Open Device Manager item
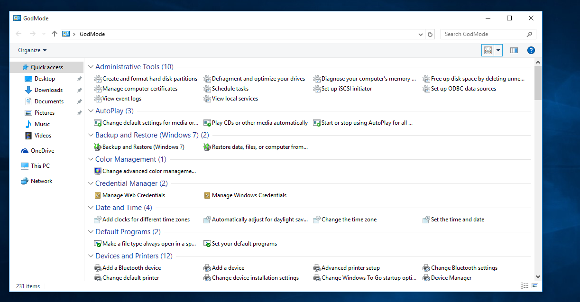Image resolution: width=580 pixels, height=302 pixels. pos(447,278)
